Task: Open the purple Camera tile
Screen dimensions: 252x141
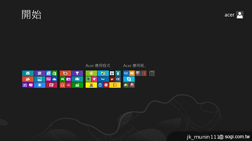Action: 68,79
